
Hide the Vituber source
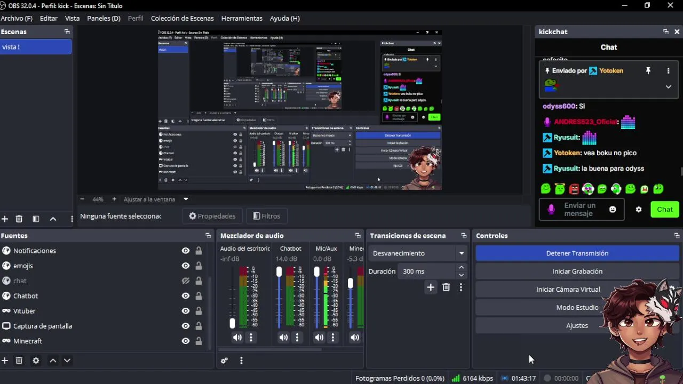click(x=186, y=311)
